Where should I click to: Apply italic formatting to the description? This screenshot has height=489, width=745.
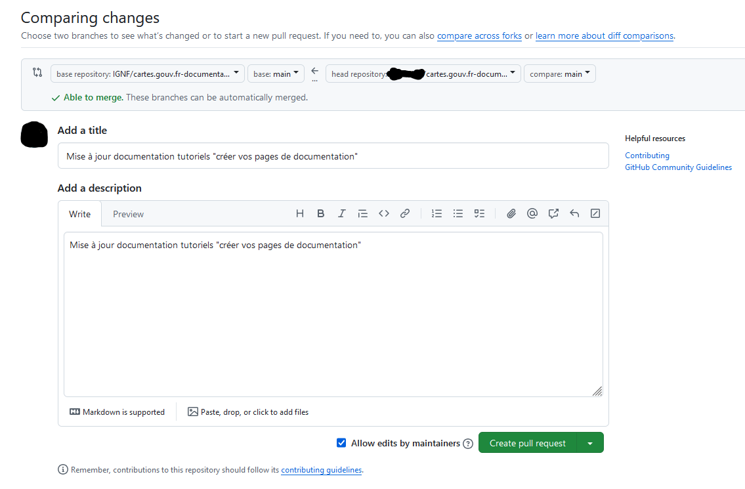341,213
